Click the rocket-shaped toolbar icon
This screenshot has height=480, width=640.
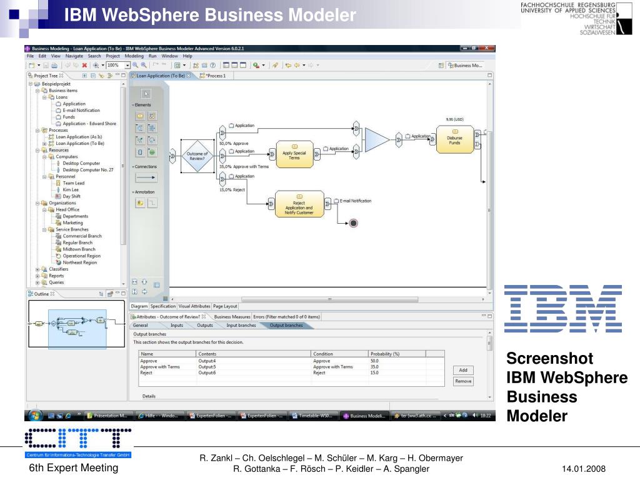point(276,65)
